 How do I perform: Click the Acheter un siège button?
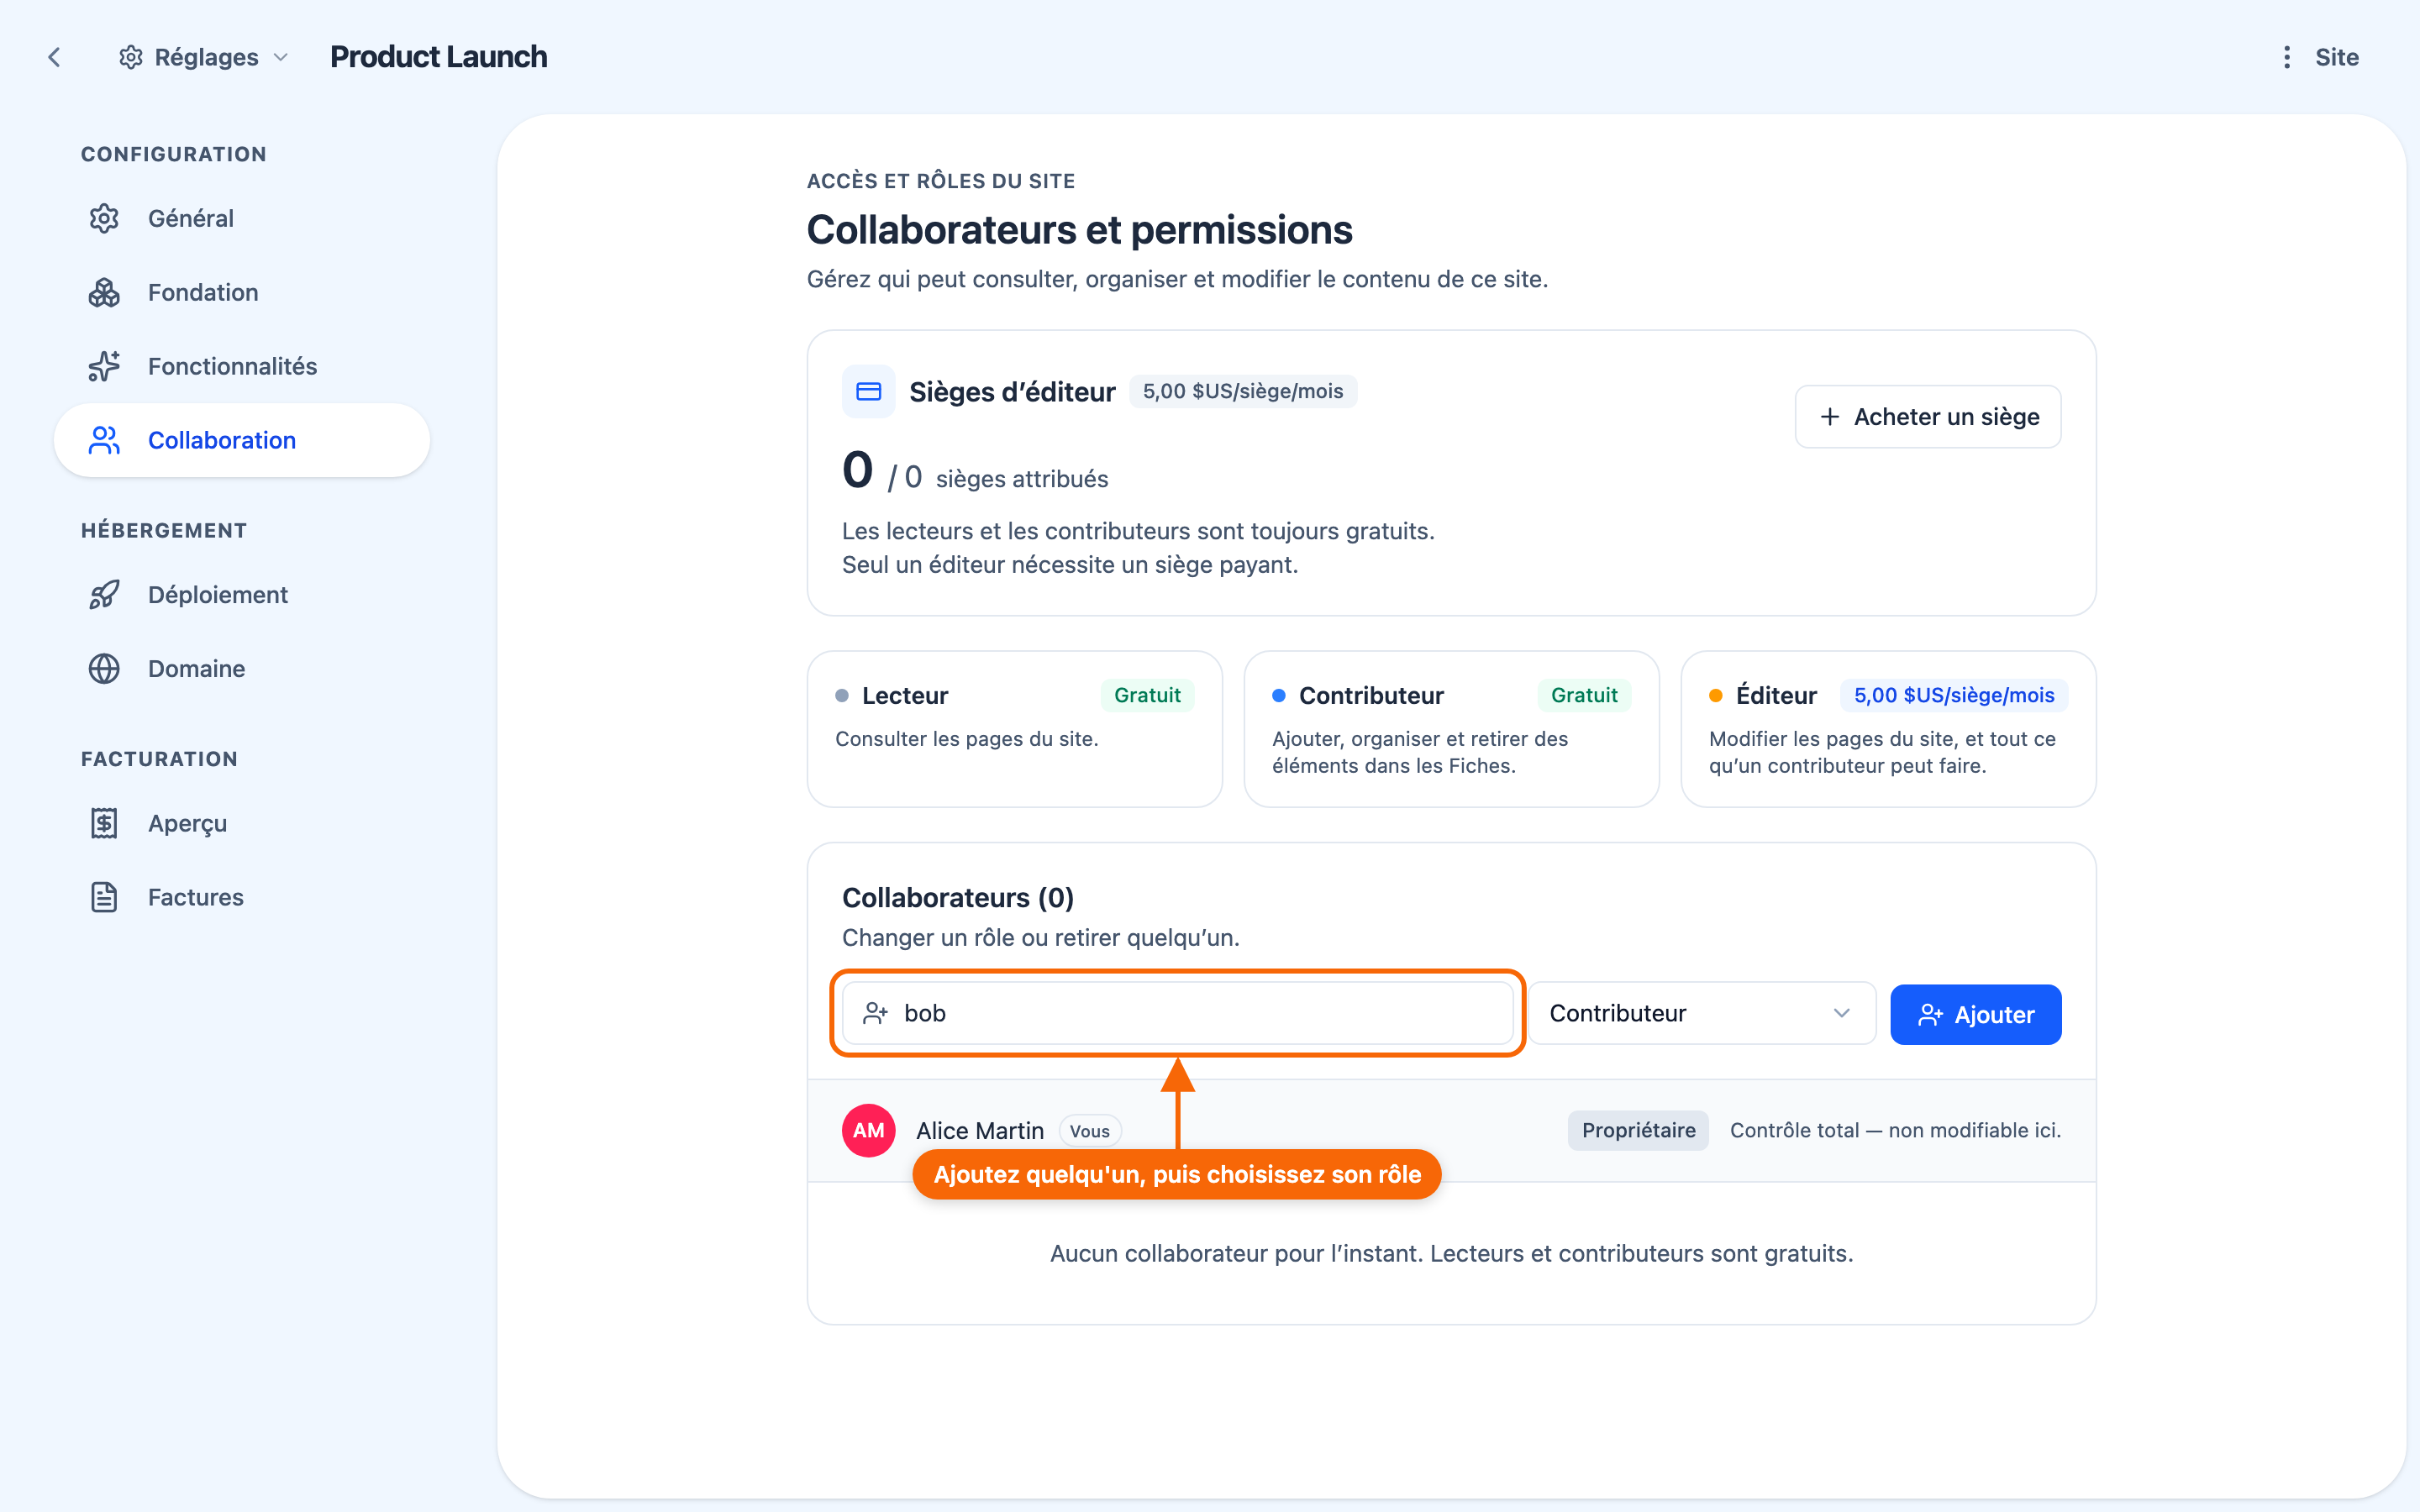click(x=1927, y=416)
